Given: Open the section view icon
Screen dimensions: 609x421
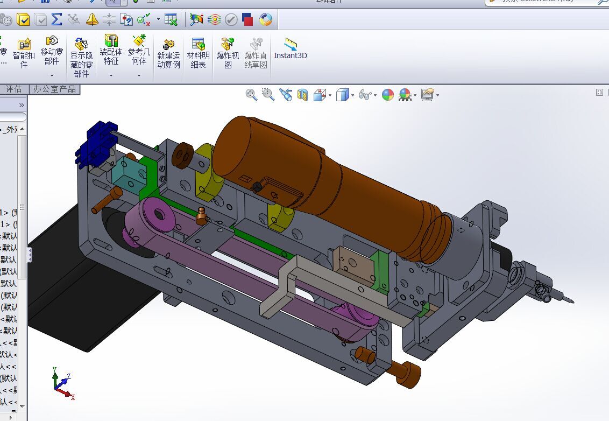Looking at the screenshot, I should pyautogui.click(x=302, y=95).
